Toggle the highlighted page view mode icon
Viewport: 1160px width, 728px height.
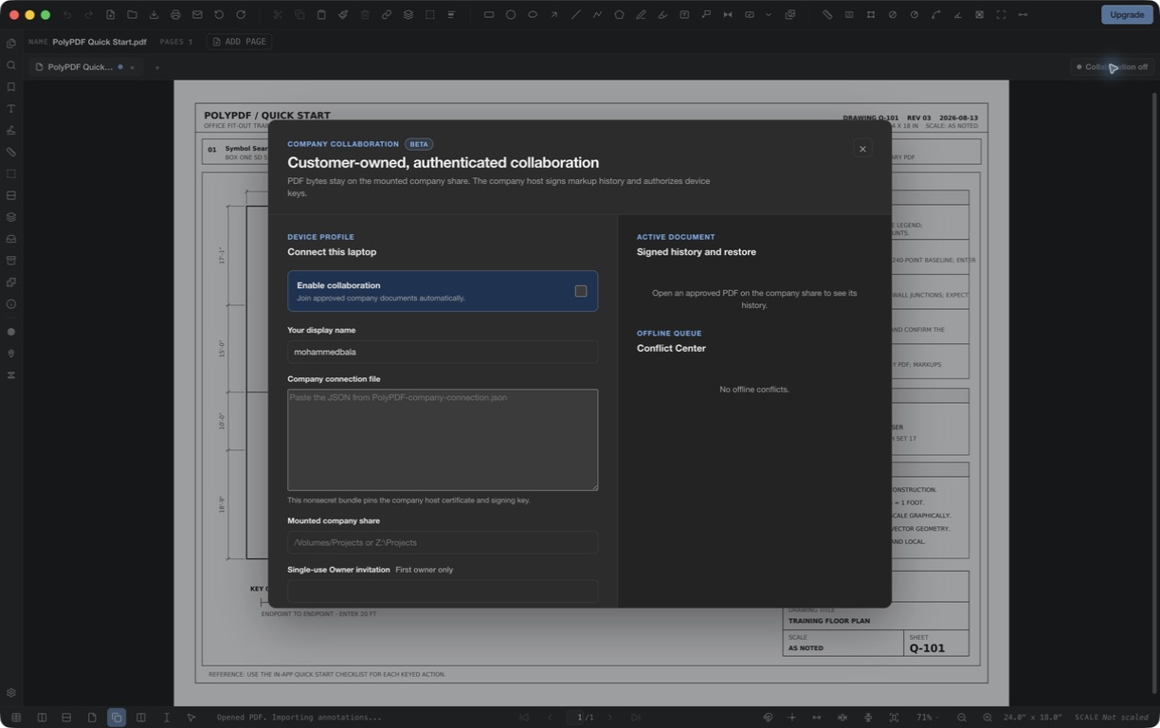[117, 718]
